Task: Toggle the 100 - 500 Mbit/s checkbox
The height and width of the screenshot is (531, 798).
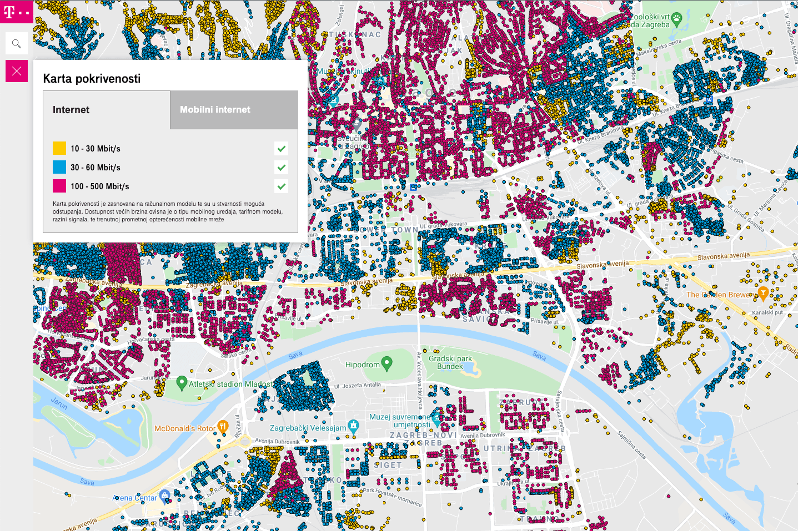Action: (x=282, y=186)
